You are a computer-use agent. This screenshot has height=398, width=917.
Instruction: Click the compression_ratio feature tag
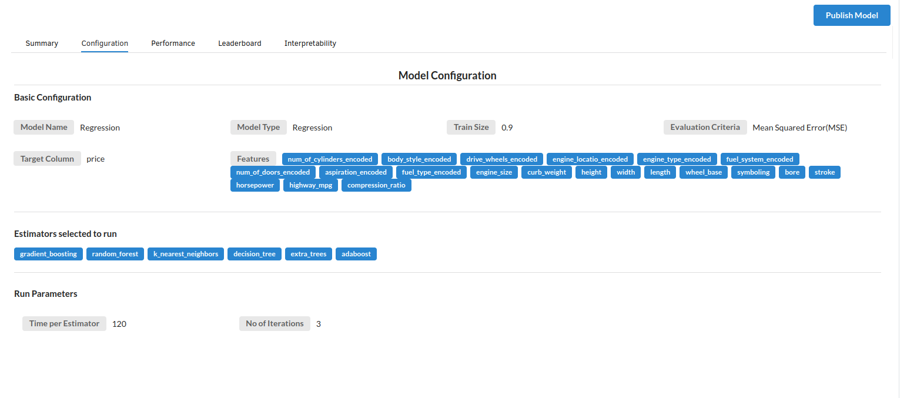point(376,185)
